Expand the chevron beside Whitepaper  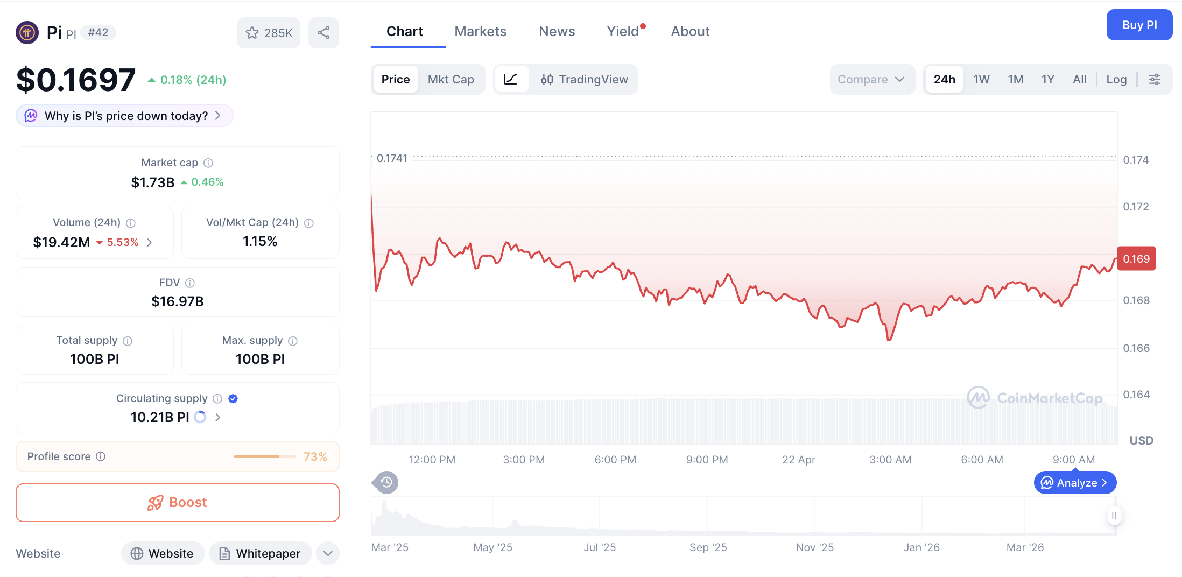coord(327,553)
